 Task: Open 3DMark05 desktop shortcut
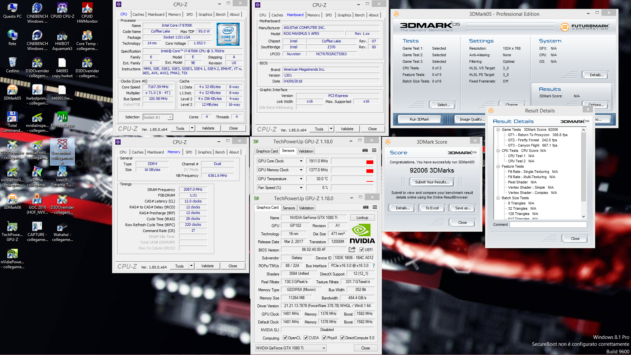point(12,92)
